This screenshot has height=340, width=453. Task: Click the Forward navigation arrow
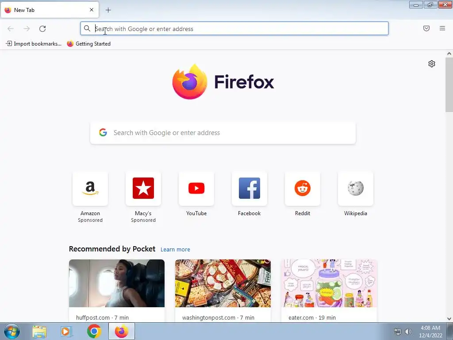(27, 29)
